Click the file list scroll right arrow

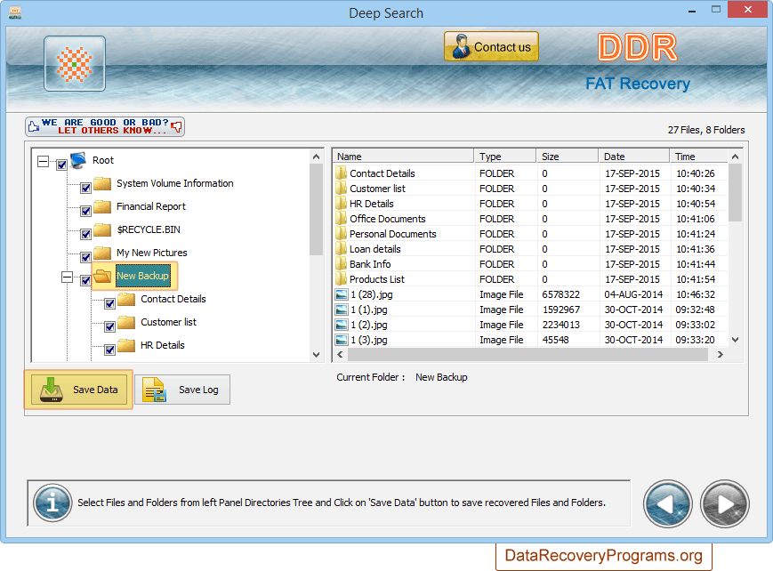[721, 355]
